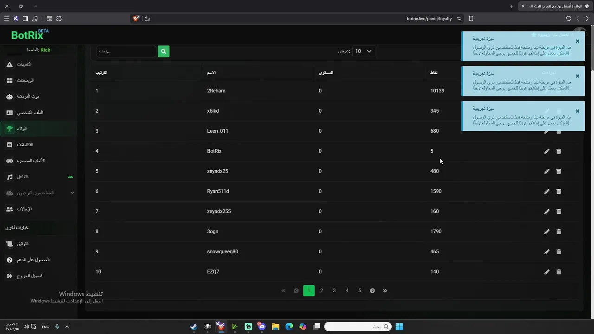Image resolution: width=594 pixels, height=334 pixels.
Task: Click the botrix.live/panel/loyalty address bar
Action: tap(429, 19)
